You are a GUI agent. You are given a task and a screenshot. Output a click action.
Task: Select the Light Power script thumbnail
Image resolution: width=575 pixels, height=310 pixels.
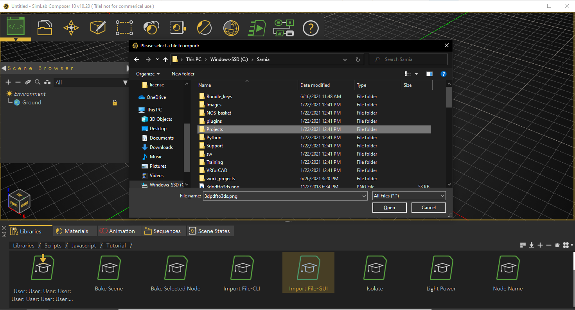pyautogui.click(x=441, y=273)
